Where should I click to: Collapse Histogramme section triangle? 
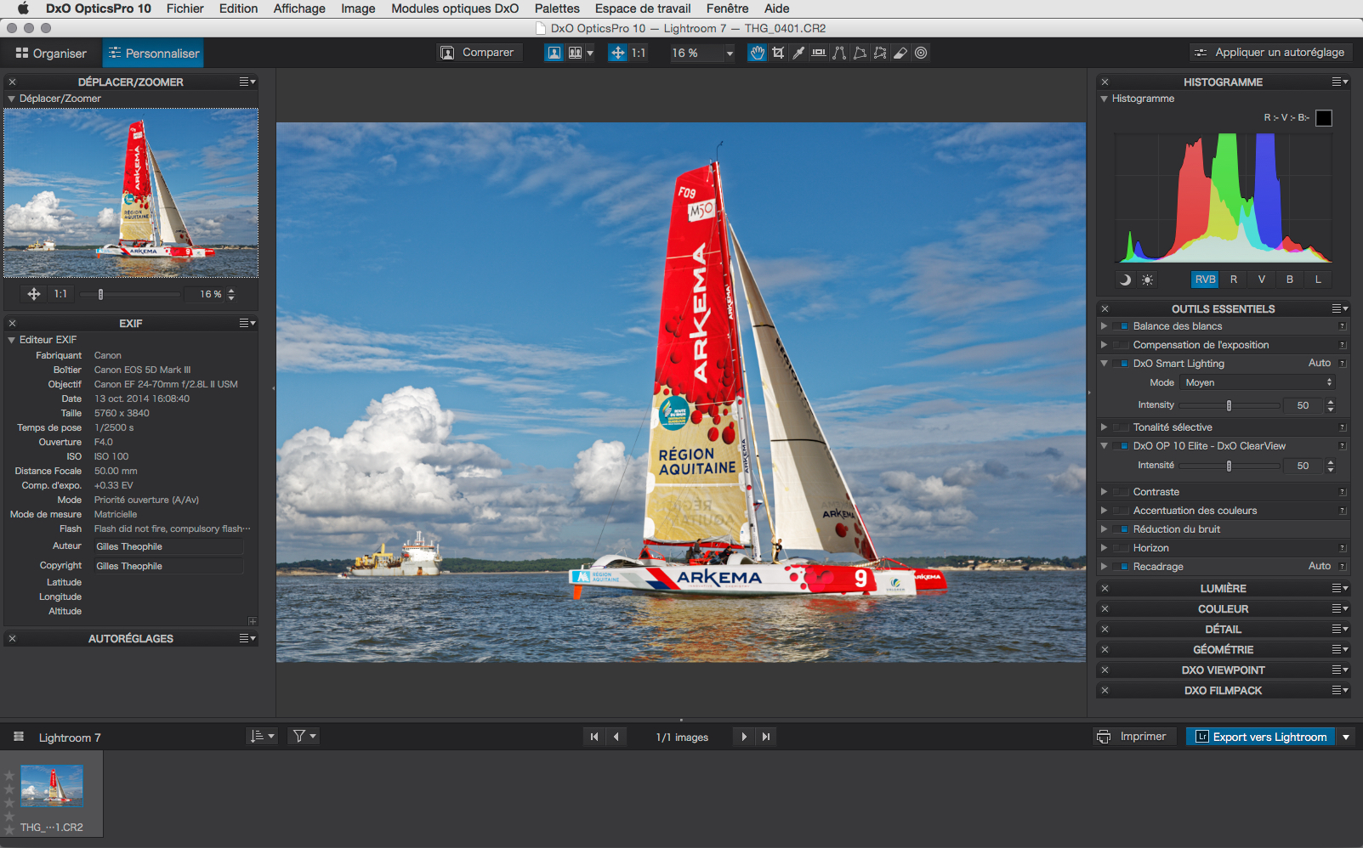click(1104, 99)
